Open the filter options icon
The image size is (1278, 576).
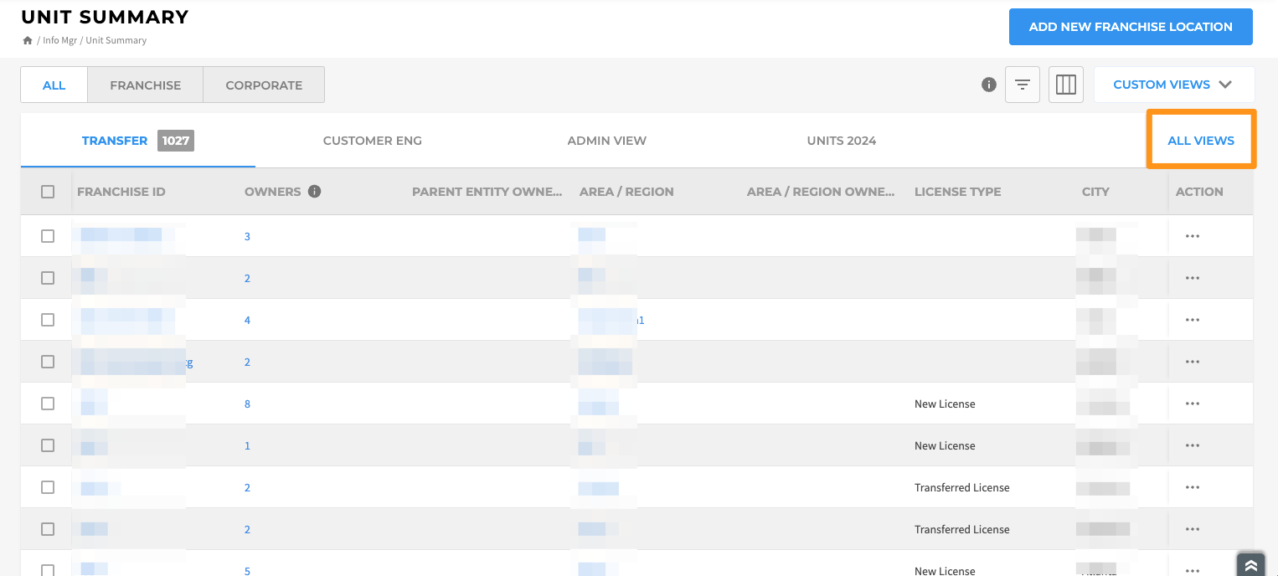(x=1022, y=84)
